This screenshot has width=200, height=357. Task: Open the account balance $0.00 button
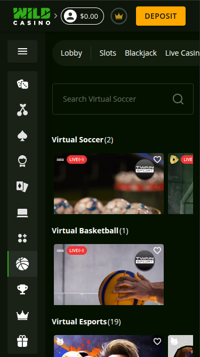[82, 16]
